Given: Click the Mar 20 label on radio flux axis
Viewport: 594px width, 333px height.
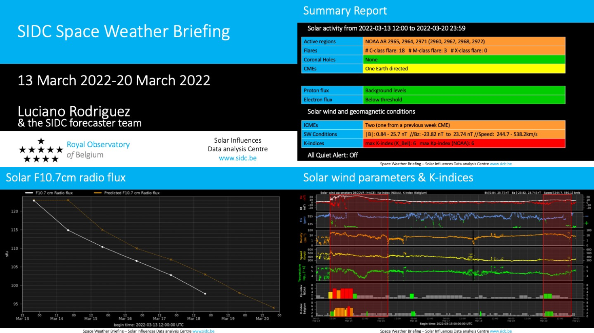Looking at the screenshot, I should click(x=262, y=318).
